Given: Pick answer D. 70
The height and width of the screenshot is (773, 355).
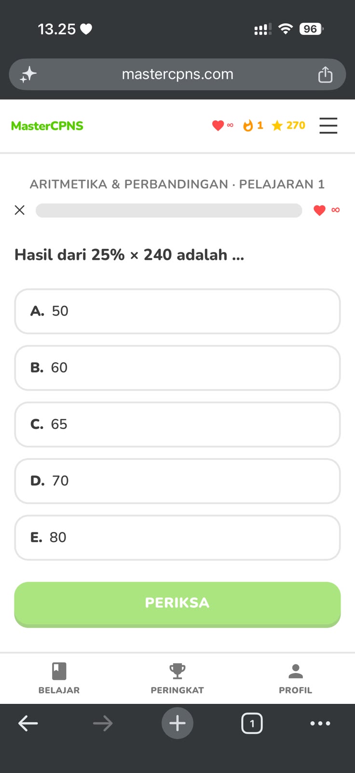Looking at the screenshot, I should point(177,481).
